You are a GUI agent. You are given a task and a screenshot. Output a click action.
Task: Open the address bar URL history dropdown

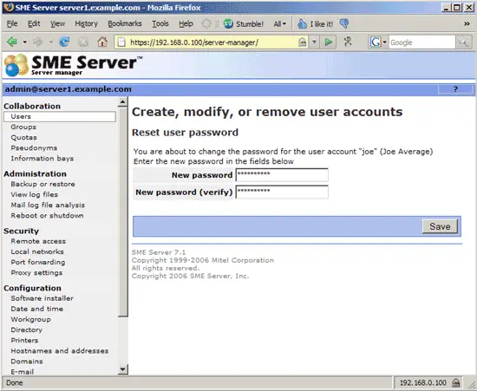314,42
